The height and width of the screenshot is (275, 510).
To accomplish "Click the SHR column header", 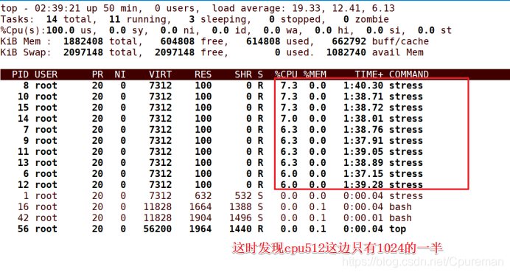I will point(243,74).
